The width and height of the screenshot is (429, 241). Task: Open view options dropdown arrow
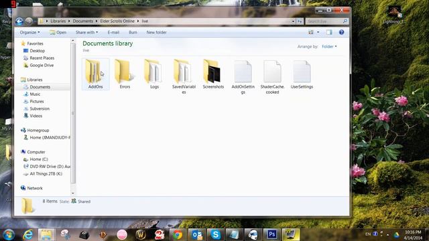coord(318,32)
